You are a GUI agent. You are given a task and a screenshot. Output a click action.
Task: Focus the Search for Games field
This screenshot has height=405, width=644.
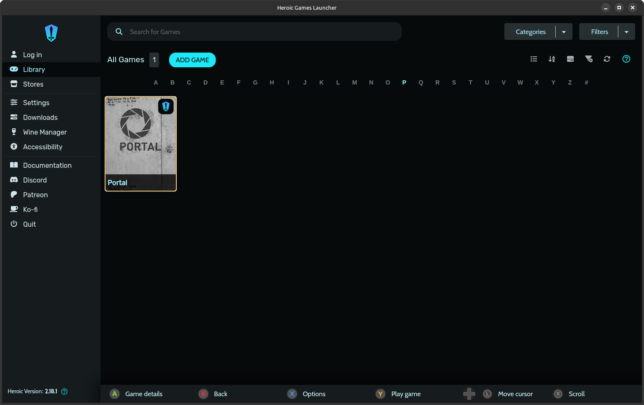pyautogui.click(x=254, y=32)
